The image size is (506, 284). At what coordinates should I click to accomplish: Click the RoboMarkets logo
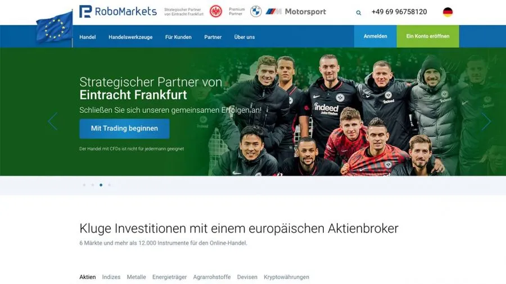pos(118,12)
